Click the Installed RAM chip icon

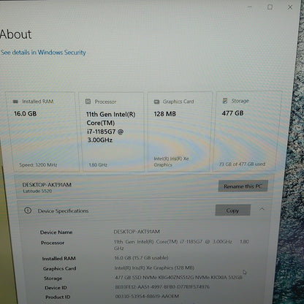[x=15, y=102]
